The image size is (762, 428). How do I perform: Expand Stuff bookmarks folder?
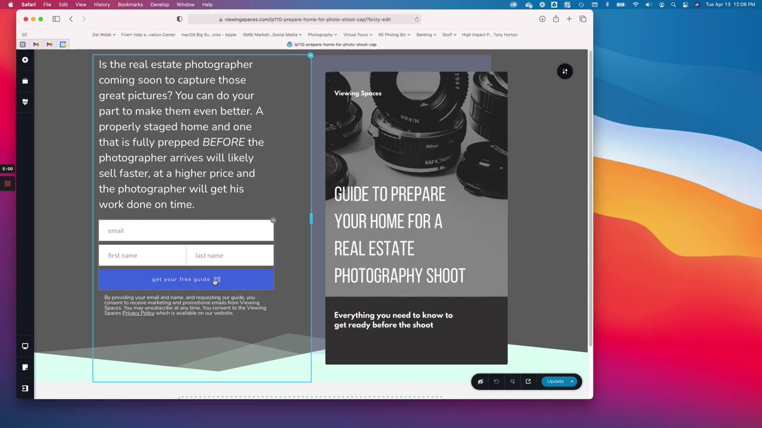tap(449, 34)
